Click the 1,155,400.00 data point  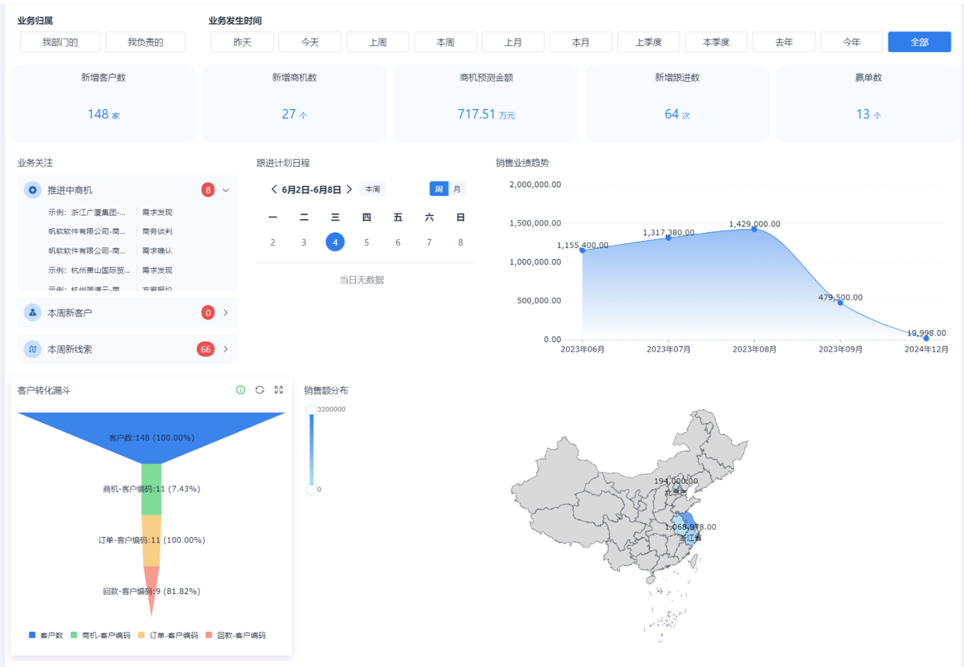point(582,250)
